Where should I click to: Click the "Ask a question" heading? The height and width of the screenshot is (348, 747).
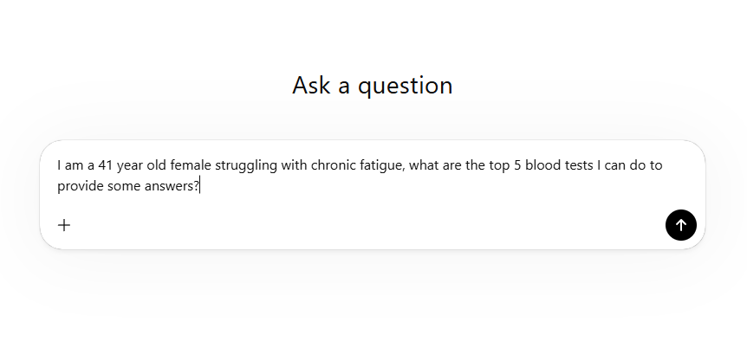coord(373,86)
